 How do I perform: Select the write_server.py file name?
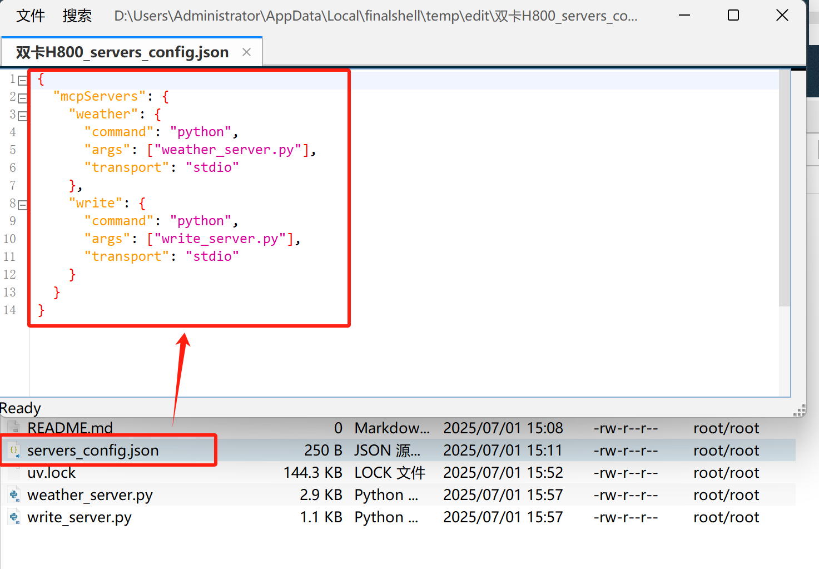point(80,517)
